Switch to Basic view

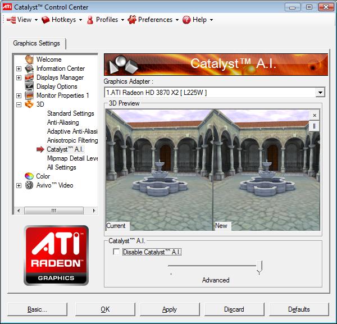pyautogui.click(x=37, y=309)
